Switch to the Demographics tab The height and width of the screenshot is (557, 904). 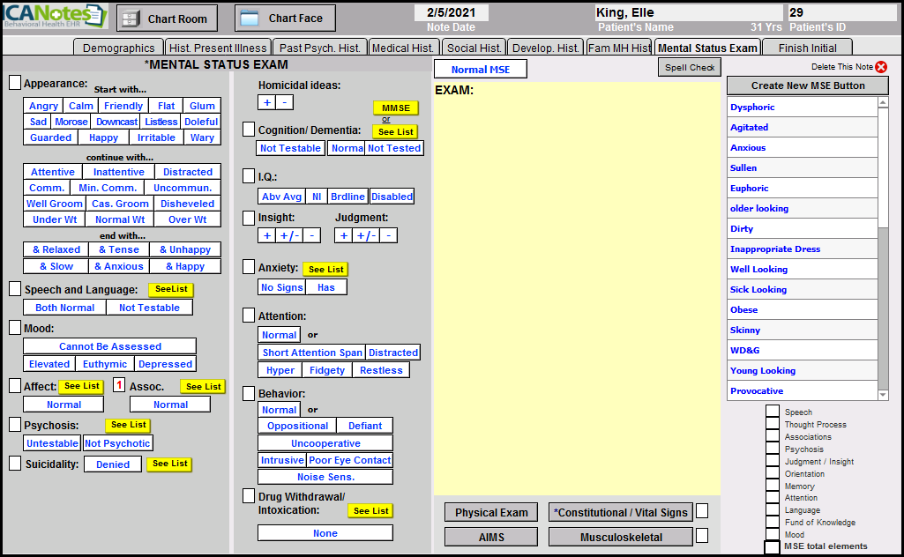(x=118, y=48)
